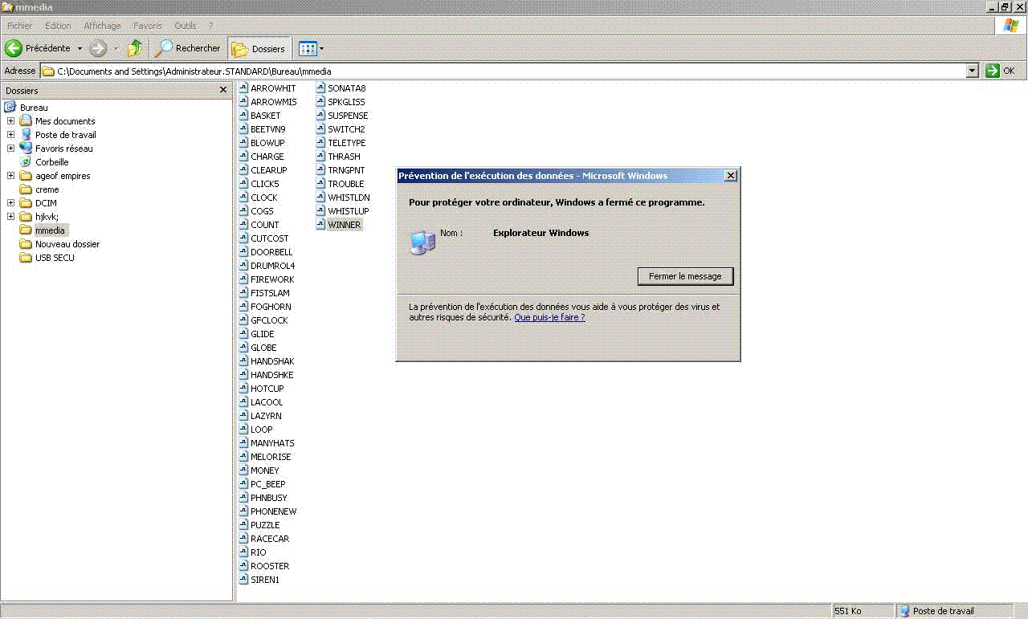Expand the Favoris réseau tree node
The width and height of the screenshot is (1028, 619).
pyautogui.click(x=10, y=149)
